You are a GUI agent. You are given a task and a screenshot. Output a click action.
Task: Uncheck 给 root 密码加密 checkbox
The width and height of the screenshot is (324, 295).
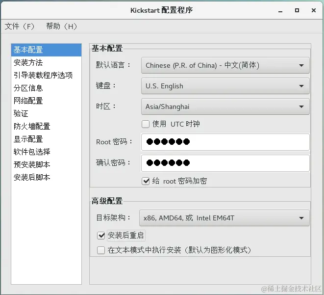coord(146,181)
